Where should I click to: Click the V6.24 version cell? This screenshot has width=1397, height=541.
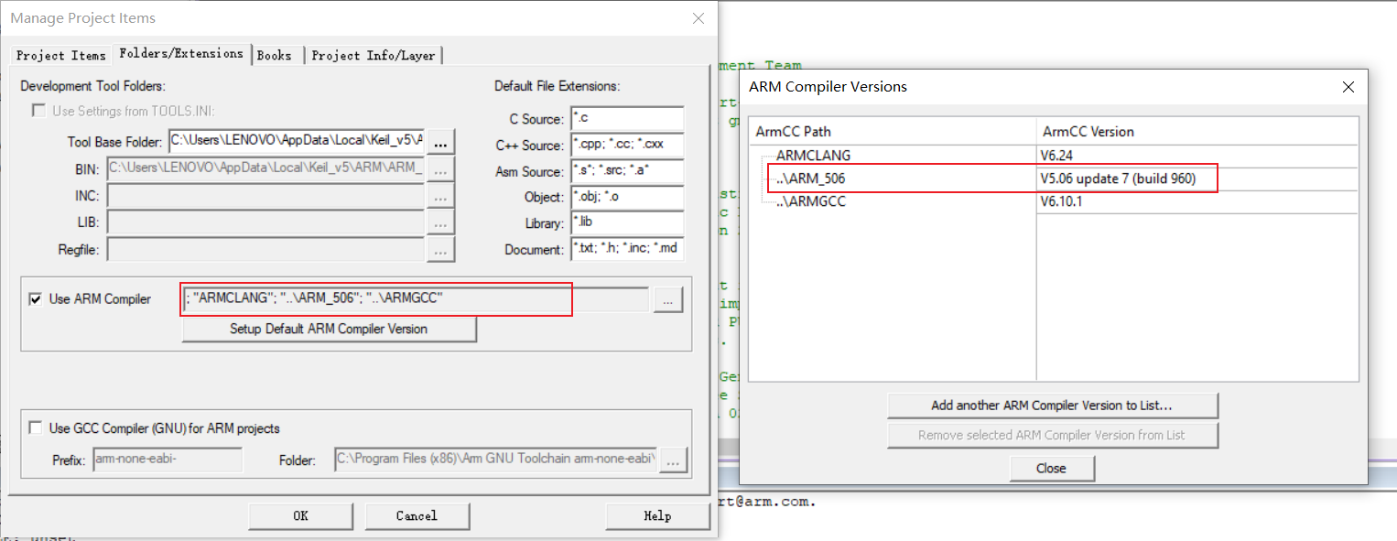1197,156
